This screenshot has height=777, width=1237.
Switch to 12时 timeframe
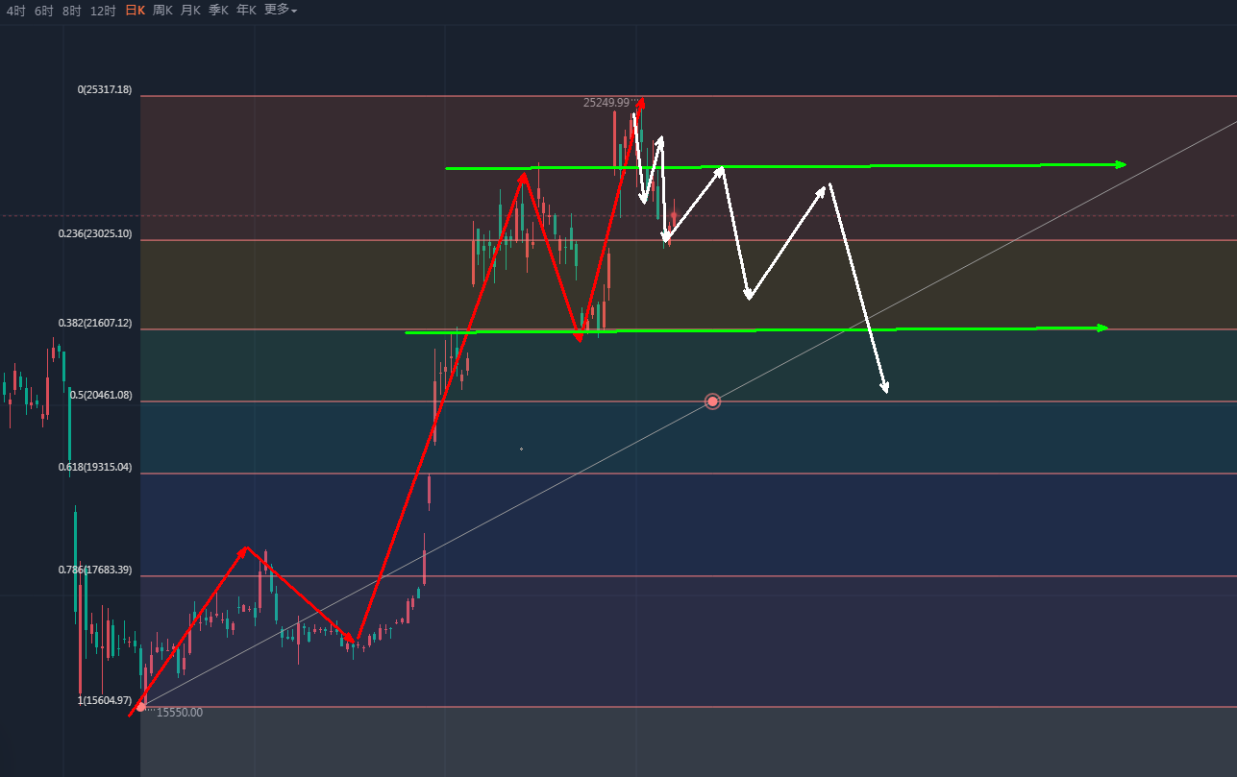tap(103, 10)
